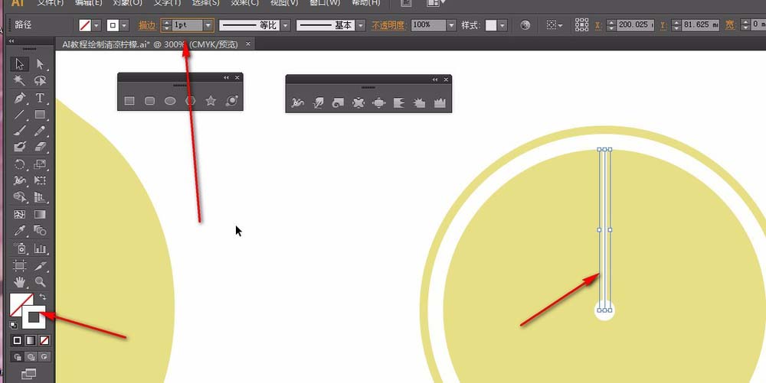The height and width of the screenshot is (383, 766).
Task: Open Recolor Artwork from control bar
Action: 525,25
